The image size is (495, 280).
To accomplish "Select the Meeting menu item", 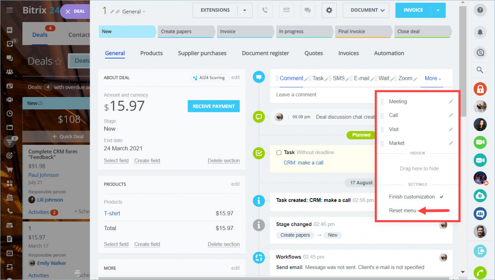I will point(398,102).
